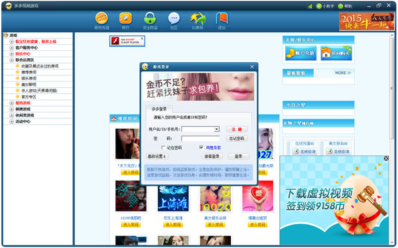Click the 充值/娱乐中心 panel header
Image resolution: width=398 pixels, height=248 pixels.
(318, 40)
